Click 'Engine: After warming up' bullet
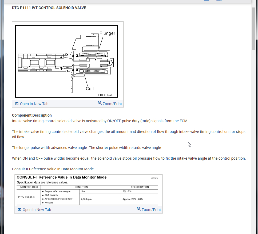The image size is (258, 234). click(57, 191)
